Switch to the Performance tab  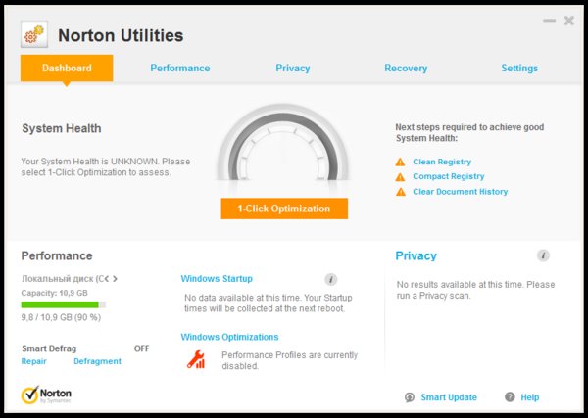pos(180,69)
